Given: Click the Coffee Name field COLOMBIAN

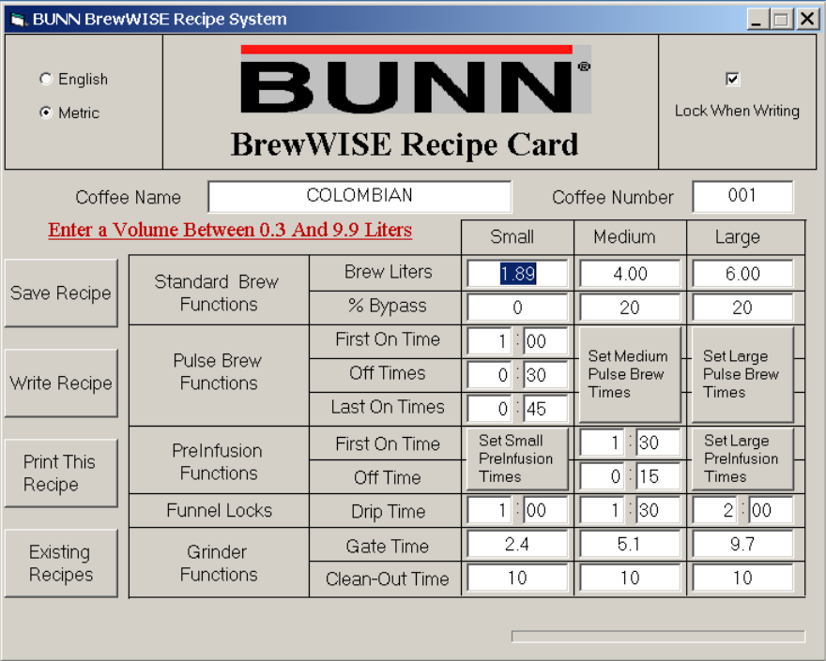Looking at the screenshot, I should coord(359,196).
